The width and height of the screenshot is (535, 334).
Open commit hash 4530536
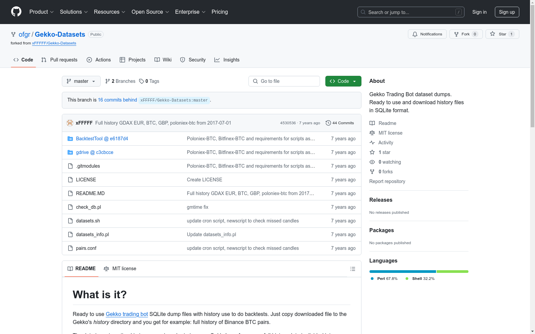(288, 123)
